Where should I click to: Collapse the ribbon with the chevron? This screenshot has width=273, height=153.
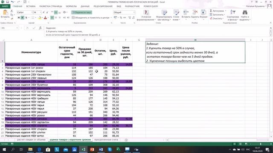[270, 23]
